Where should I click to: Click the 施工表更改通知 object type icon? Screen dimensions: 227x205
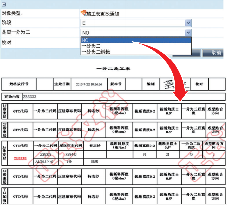[x=83, y=13]
